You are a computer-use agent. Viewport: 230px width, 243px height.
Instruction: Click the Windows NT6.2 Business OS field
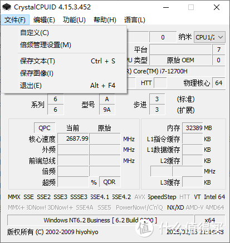[x=100, y=220]
